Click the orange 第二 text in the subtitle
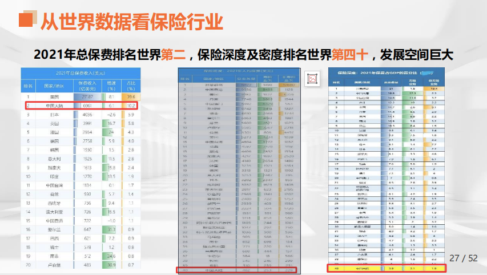The height and width of the screenshot is (275, 487). coord(174,55)
